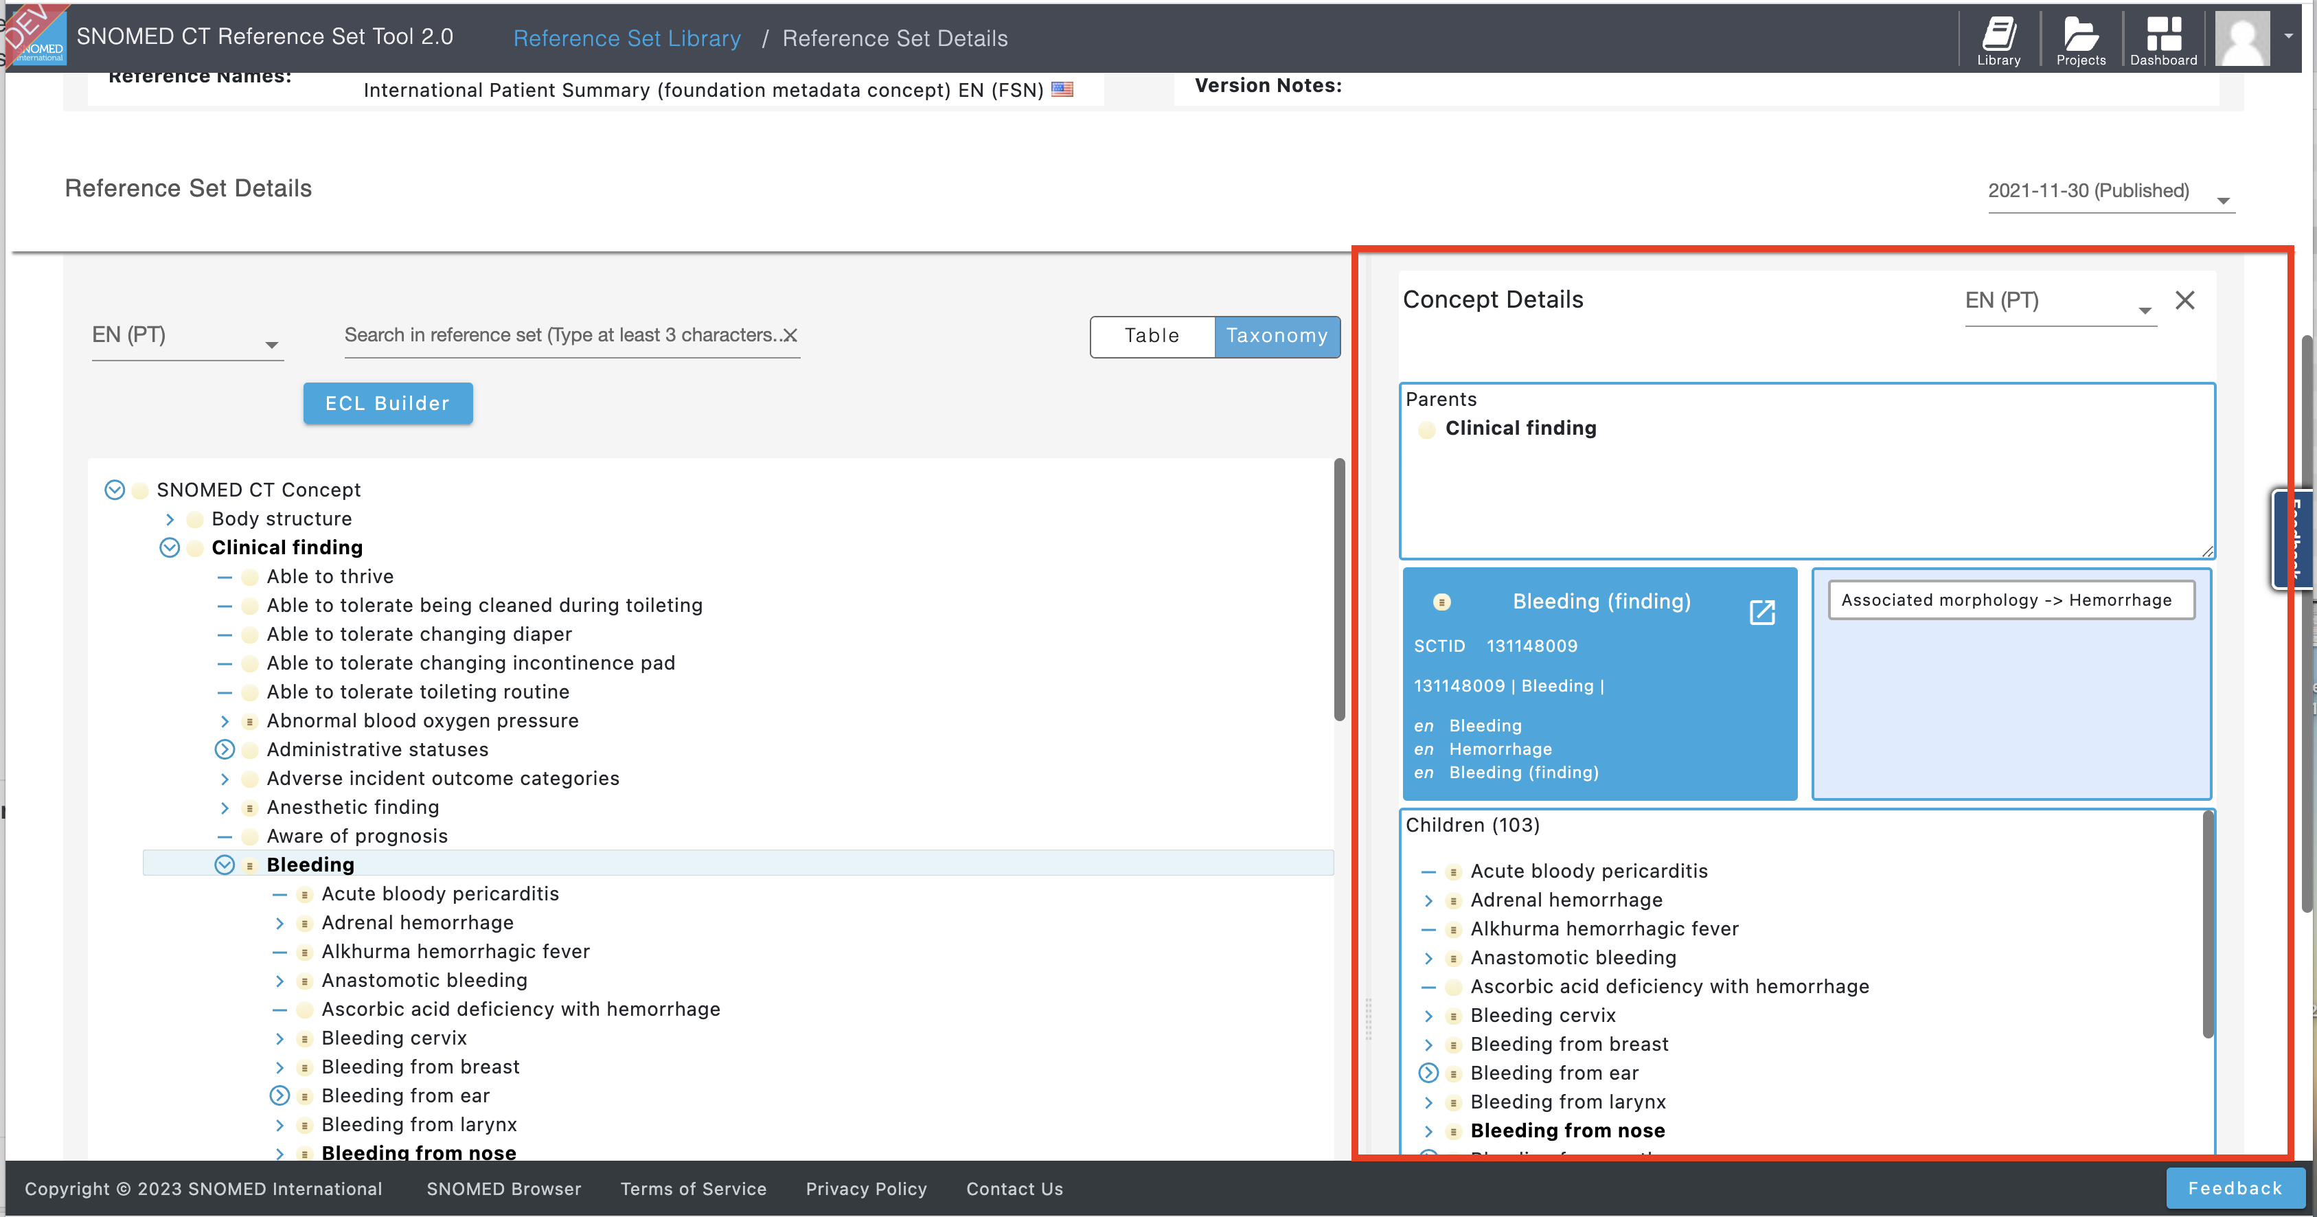2317x1217 pixels.
Task: Expand Administrative statuses node
Action: pos(225,750)
